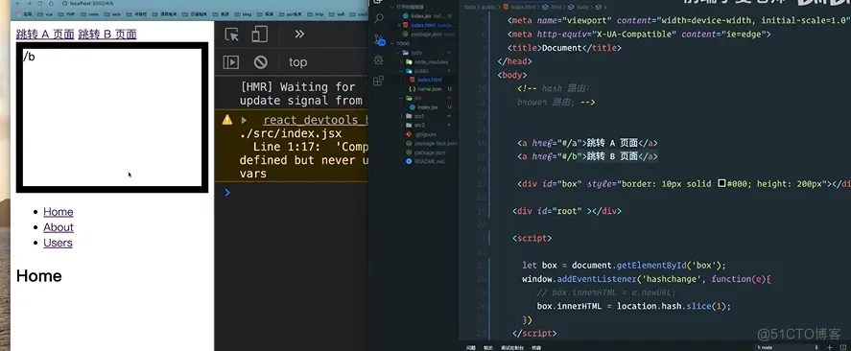Close index.html in open editors
This screenshot has height=351, width=851.
click(399, 25)
